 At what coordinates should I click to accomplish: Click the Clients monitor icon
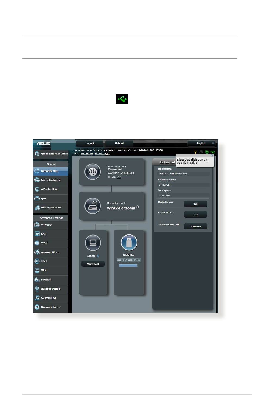click(x=93, y=243)
